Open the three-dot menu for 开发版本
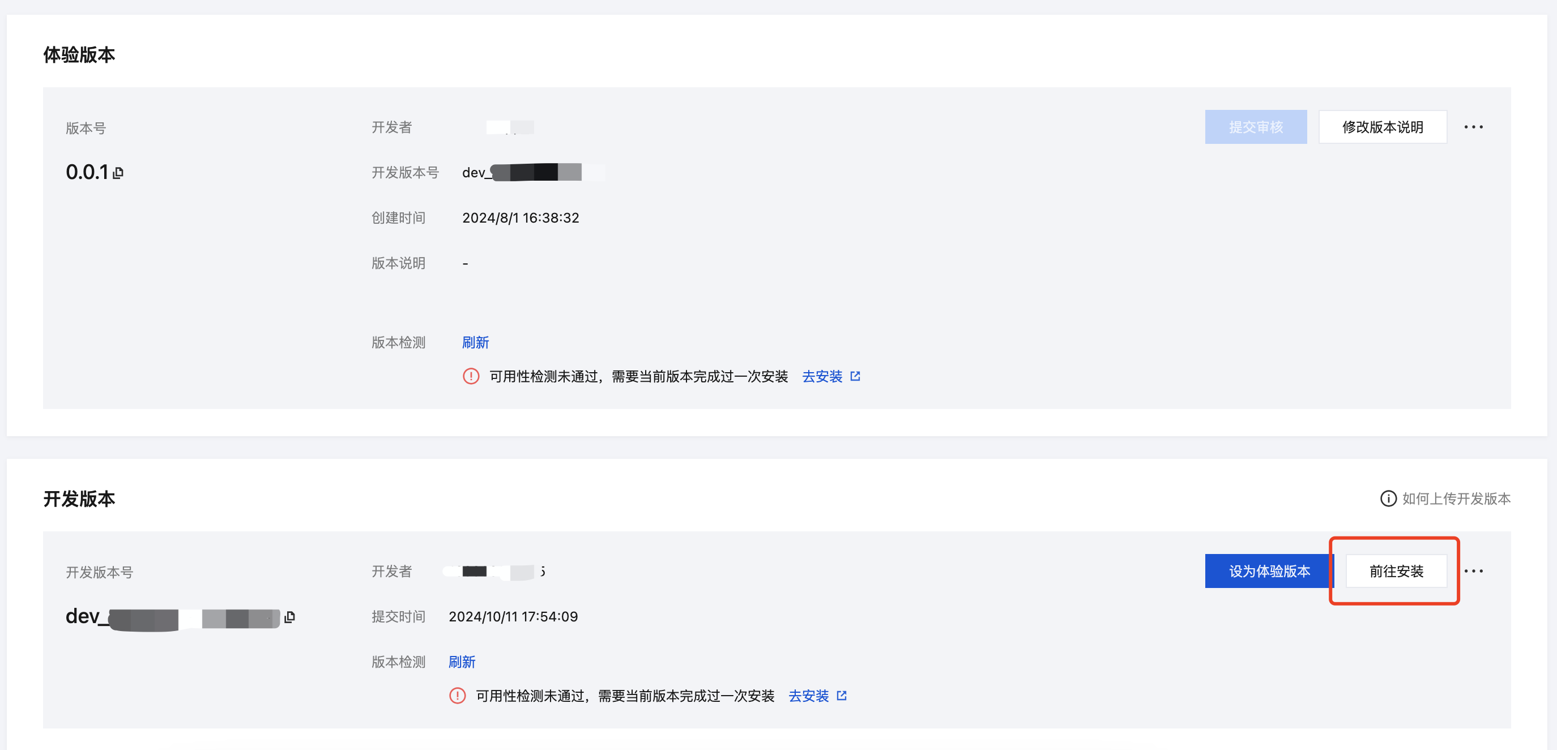The width and height of the screenshot is (1557, 750). [1473, 571]
